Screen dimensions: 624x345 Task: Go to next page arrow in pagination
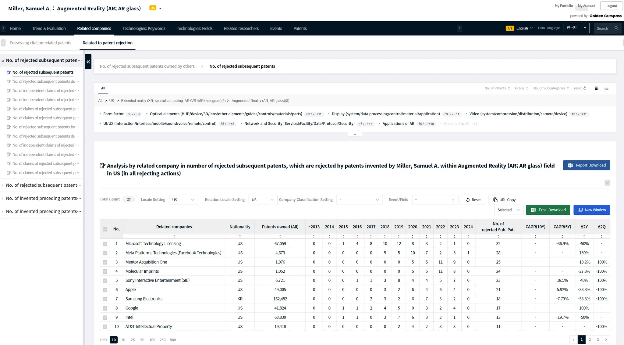[606, 340]
